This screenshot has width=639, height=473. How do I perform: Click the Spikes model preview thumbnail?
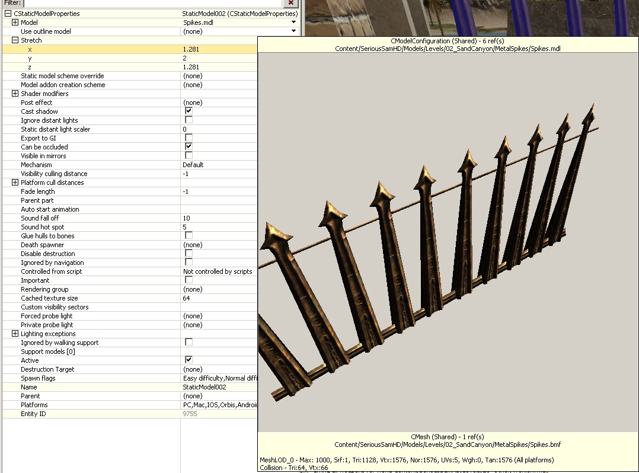point(448,242)
